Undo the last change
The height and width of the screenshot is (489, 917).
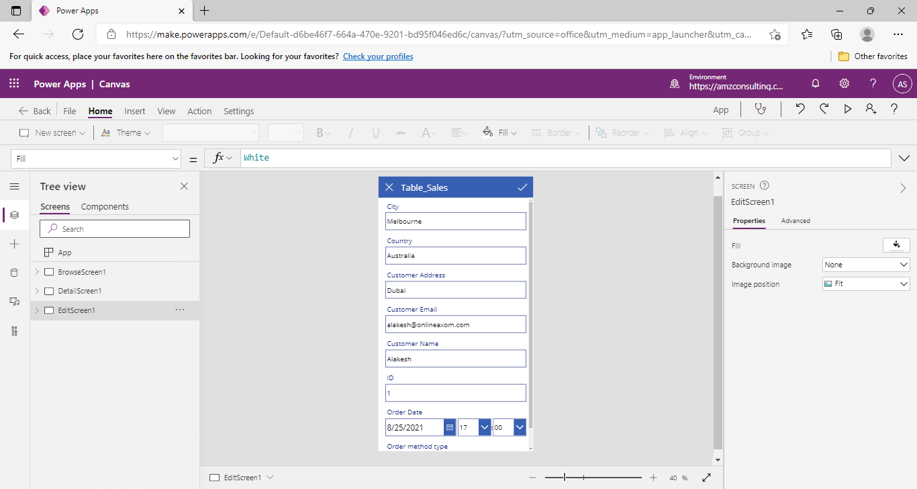(800, 108)
